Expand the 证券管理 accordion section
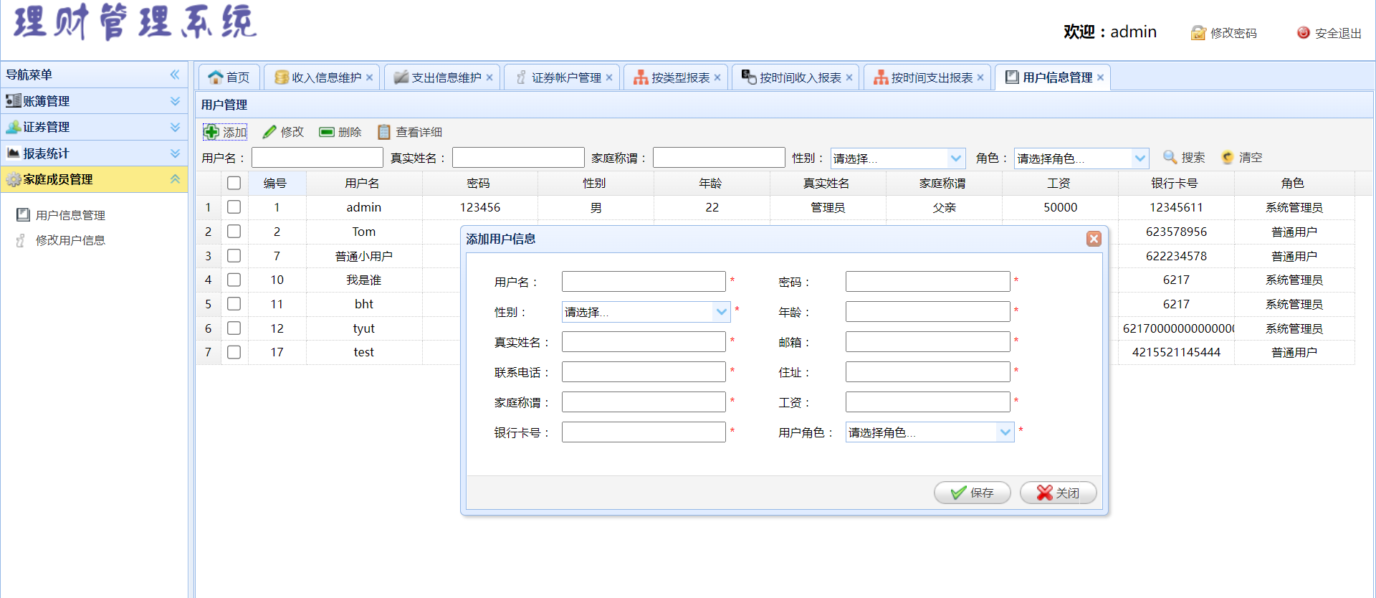This screenshot has width=1376, height=598. [x=94, y=127]
